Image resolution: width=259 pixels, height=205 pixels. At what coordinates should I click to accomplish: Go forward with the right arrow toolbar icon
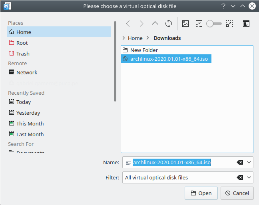141,24
